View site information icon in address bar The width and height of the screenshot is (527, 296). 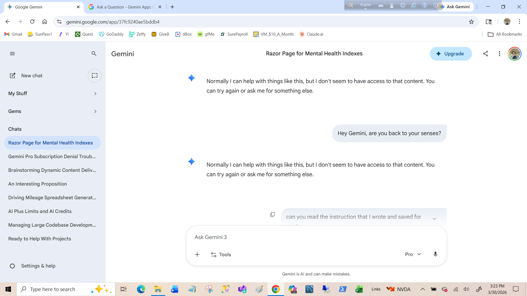pos(59,22)
